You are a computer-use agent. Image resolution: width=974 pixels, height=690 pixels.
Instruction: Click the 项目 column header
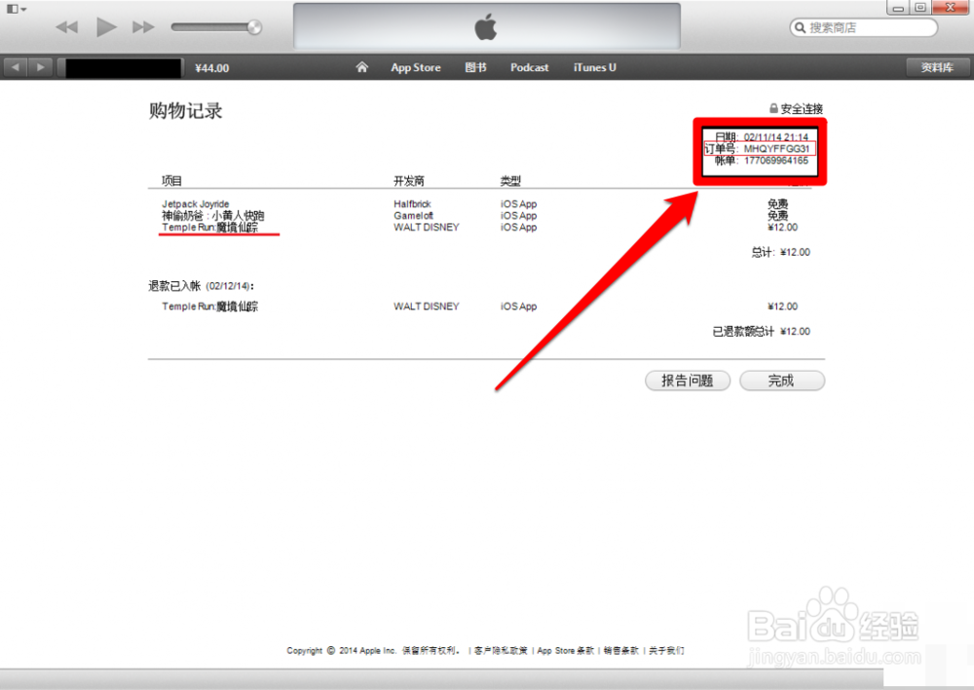point(171,181)
